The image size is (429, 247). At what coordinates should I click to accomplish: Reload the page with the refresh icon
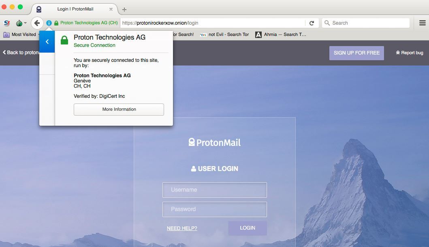pyautogui.click(x=312, y=23)
